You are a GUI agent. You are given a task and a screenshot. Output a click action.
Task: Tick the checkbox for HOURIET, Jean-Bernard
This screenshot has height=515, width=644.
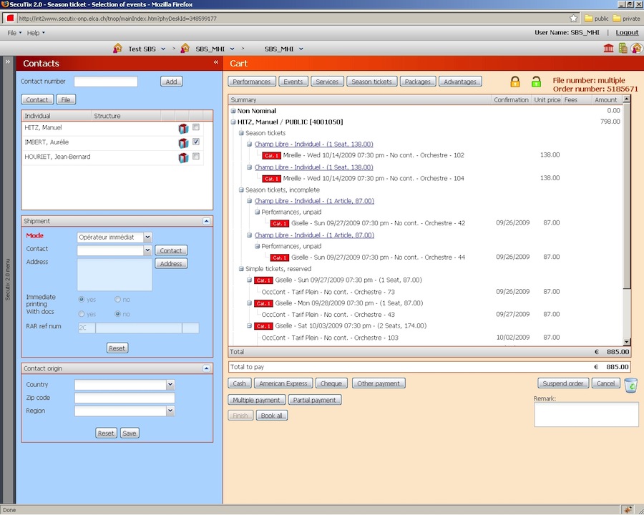(196, 156)
